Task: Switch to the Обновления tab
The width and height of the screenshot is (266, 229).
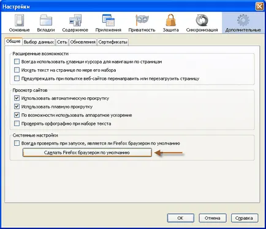Action: [x=83, y=42]
